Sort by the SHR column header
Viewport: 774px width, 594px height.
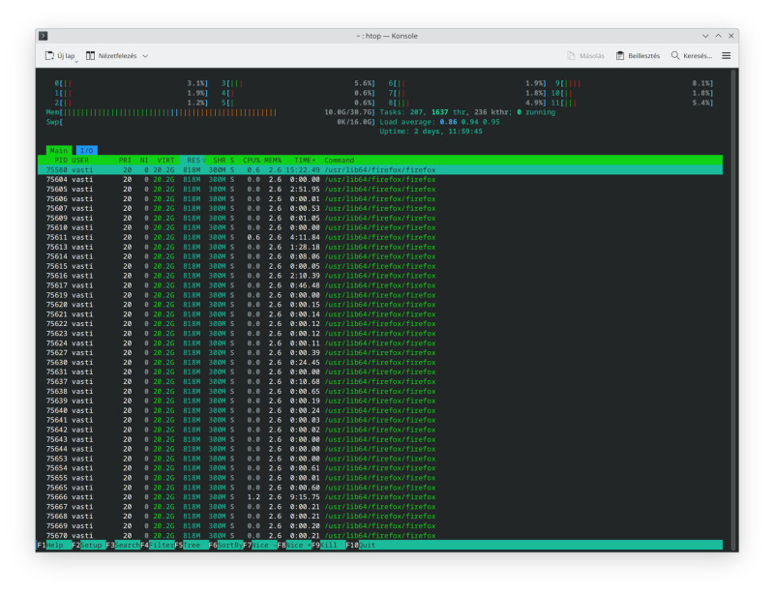tap(220, 161)
